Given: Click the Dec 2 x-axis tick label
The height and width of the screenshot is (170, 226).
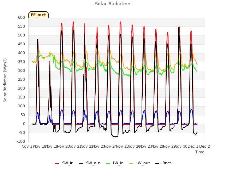Looking at the screenshot, I should click(x=204, y=146).
